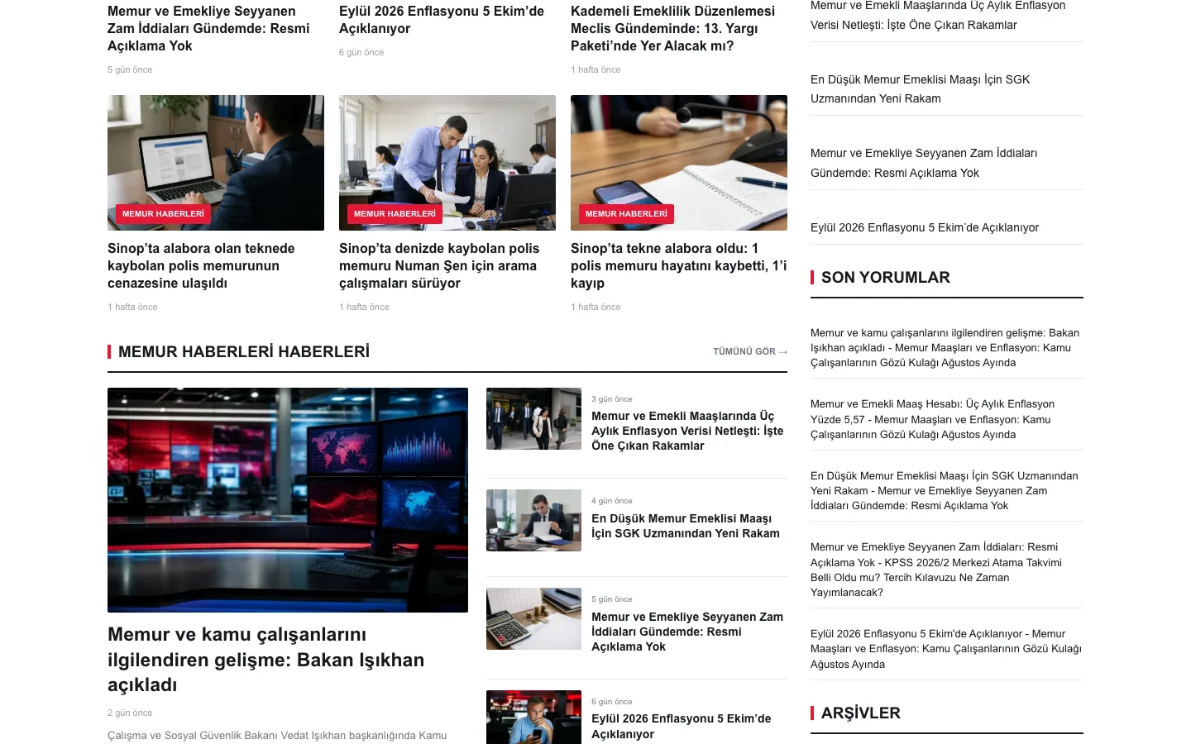Click the 'MEMUR HABERLERİ HABERLERİ' section heading

click(x=244, y=352)
